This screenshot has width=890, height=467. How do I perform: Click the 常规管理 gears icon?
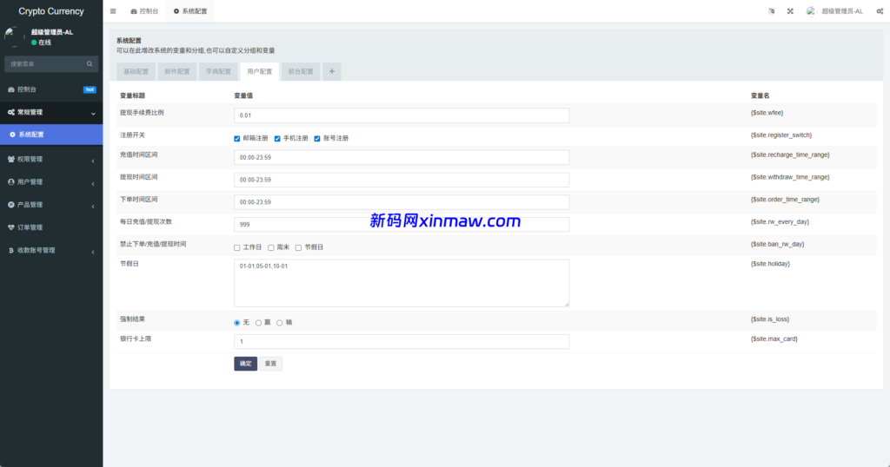point(10,112)
